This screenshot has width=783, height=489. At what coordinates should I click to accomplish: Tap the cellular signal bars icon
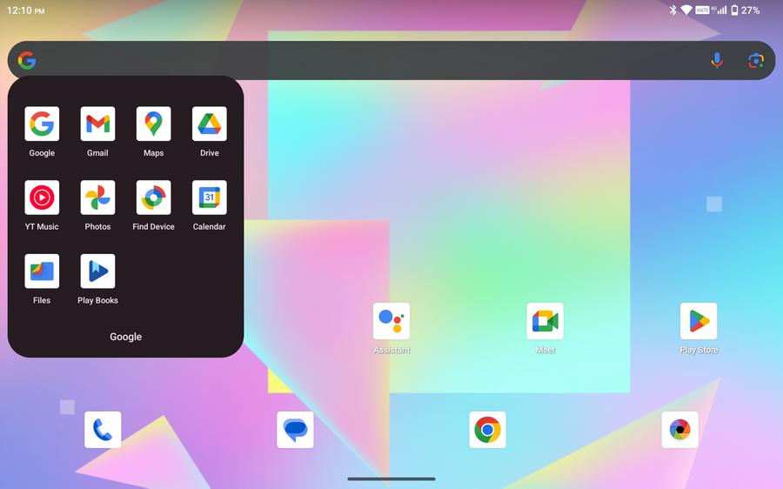(721, 10)
